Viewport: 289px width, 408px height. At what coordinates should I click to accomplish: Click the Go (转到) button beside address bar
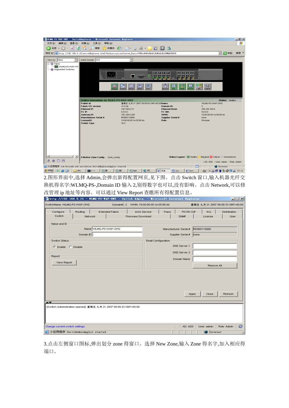pos(228,53)
